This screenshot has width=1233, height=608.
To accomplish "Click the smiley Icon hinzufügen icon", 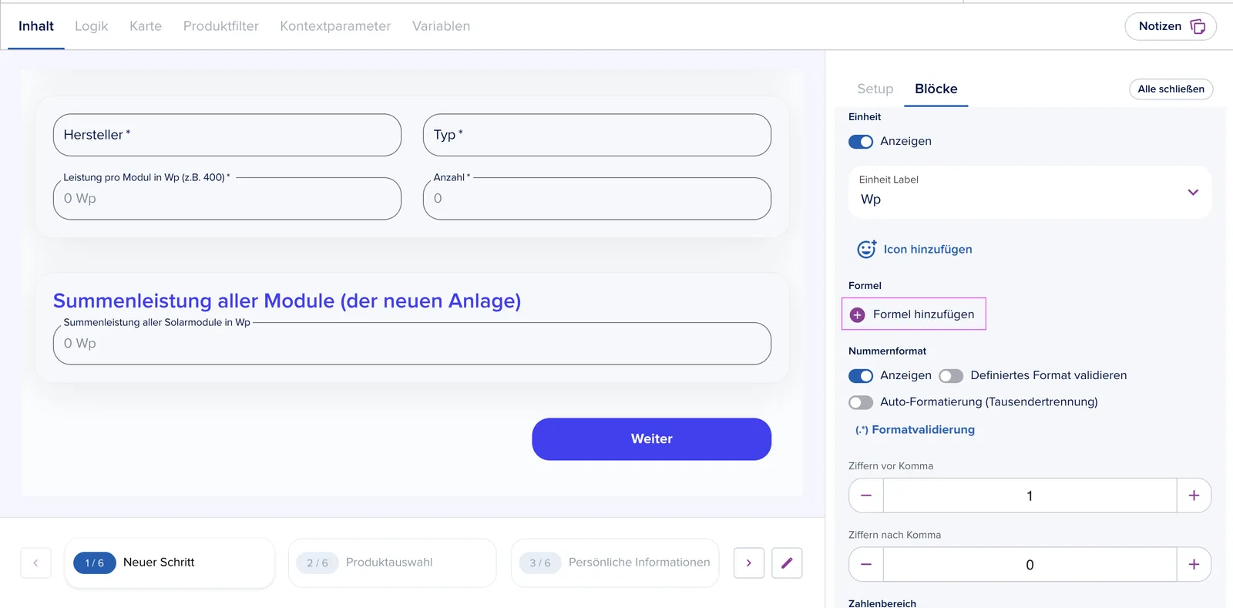I will point(866,249).
